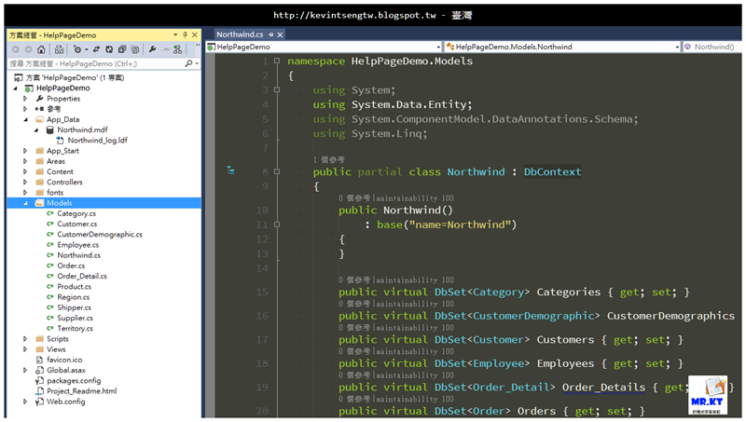Collapse the Models folder
Screen dimensions: 746x422
26,203
